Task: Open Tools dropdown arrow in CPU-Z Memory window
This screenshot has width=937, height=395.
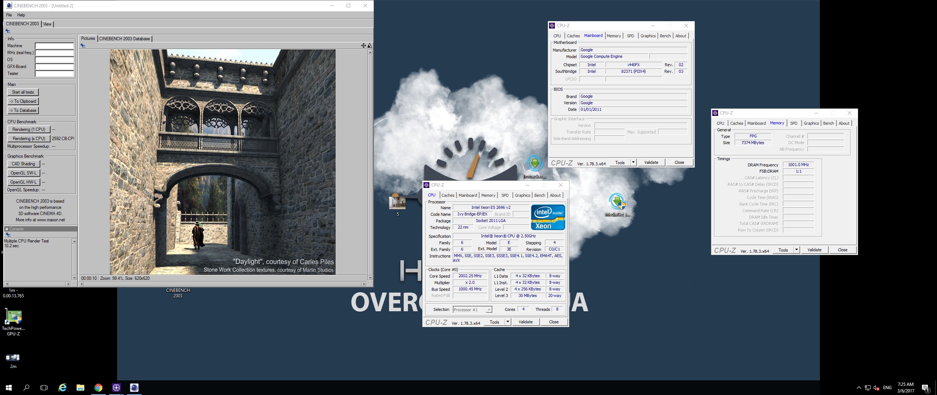Action: [796, 250]
